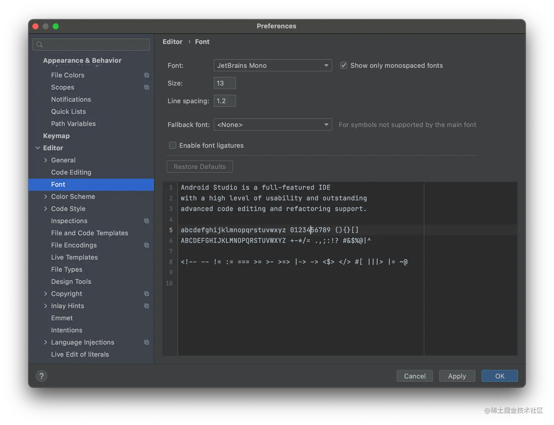Expand the Color Scheme tree node

click(x=45, y=197)
